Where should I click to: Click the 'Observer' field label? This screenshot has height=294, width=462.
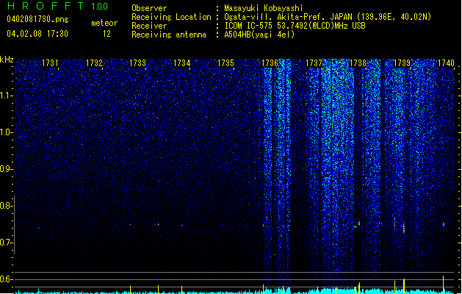tap(149, 8)
